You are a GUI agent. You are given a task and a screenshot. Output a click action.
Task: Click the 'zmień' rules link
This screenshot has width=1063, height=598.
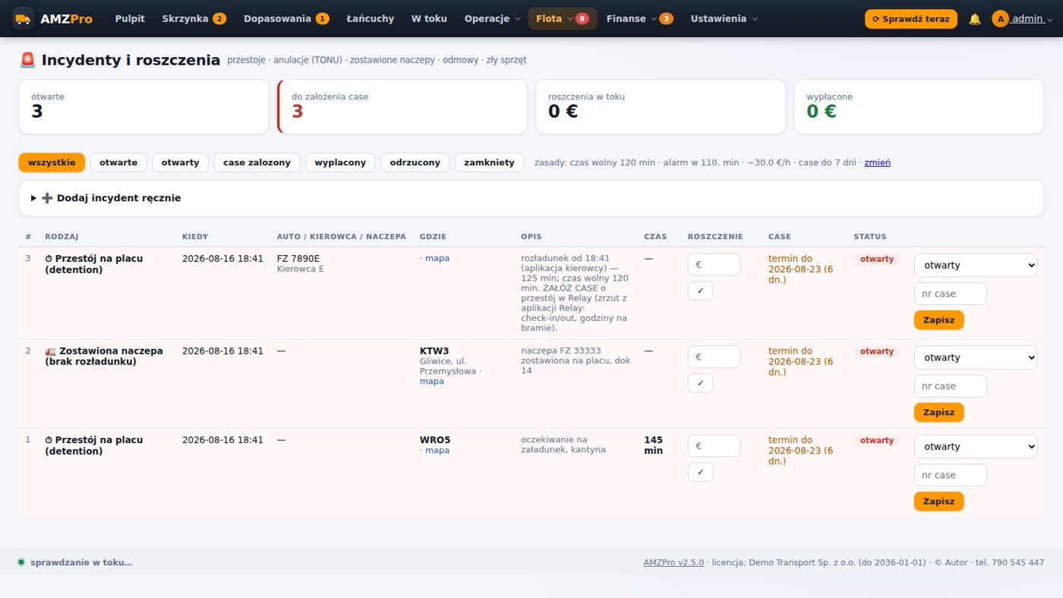877,162
